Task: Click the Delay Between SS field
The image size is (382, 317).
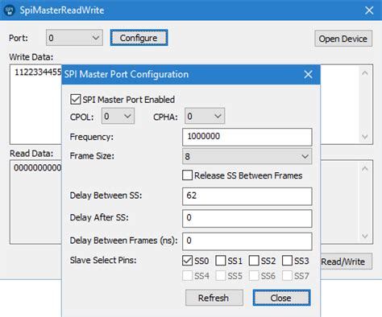Action: [247, 196]
